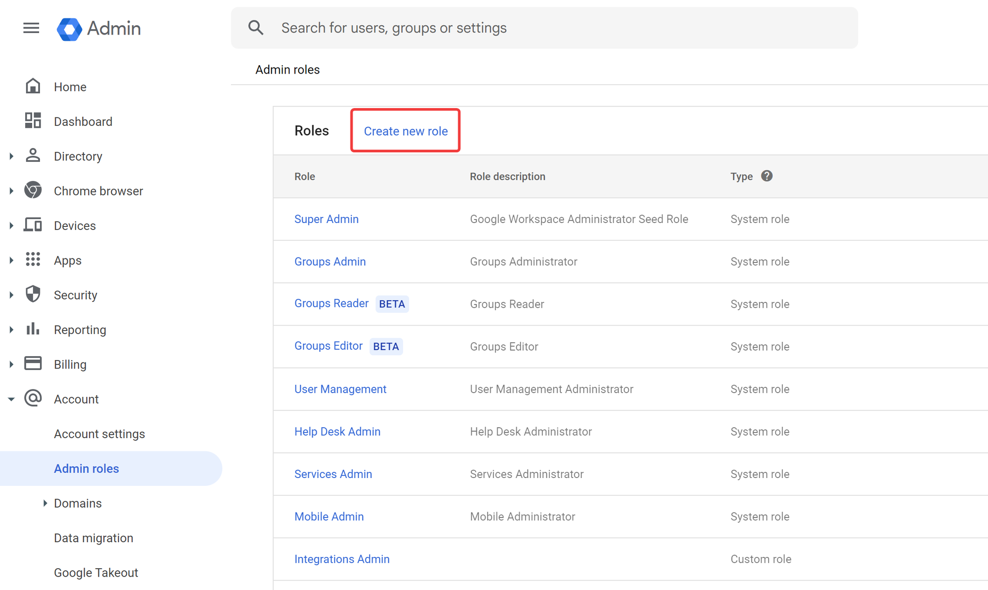Click the Security shield icon
The width and height of the screenshot is (988, 590).
33,295
